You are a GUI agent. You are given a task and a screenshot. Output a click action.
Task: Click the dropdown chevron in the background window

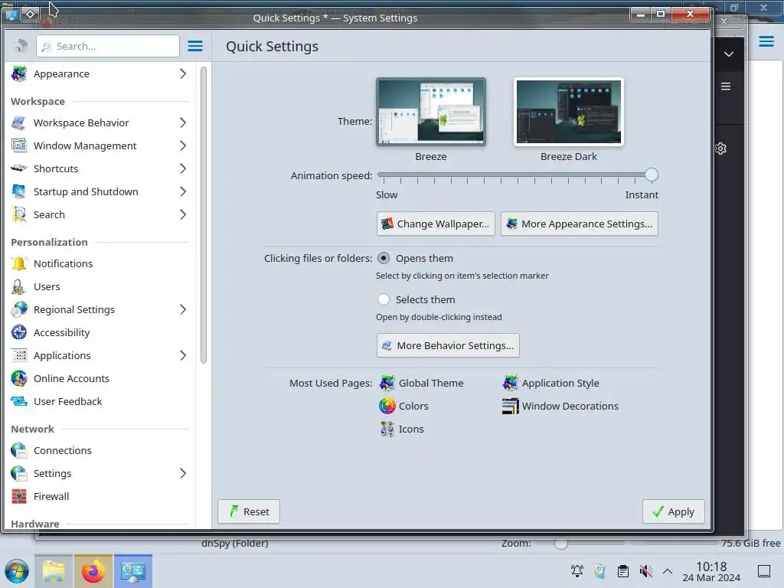[729, 54]
